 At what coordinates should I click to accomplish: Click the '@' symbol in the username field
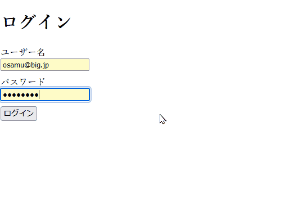(x=28, y=65)
